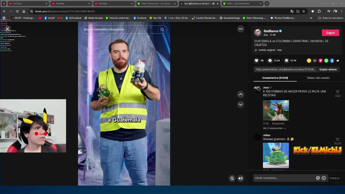Click the address bar URL

(65, 11)
